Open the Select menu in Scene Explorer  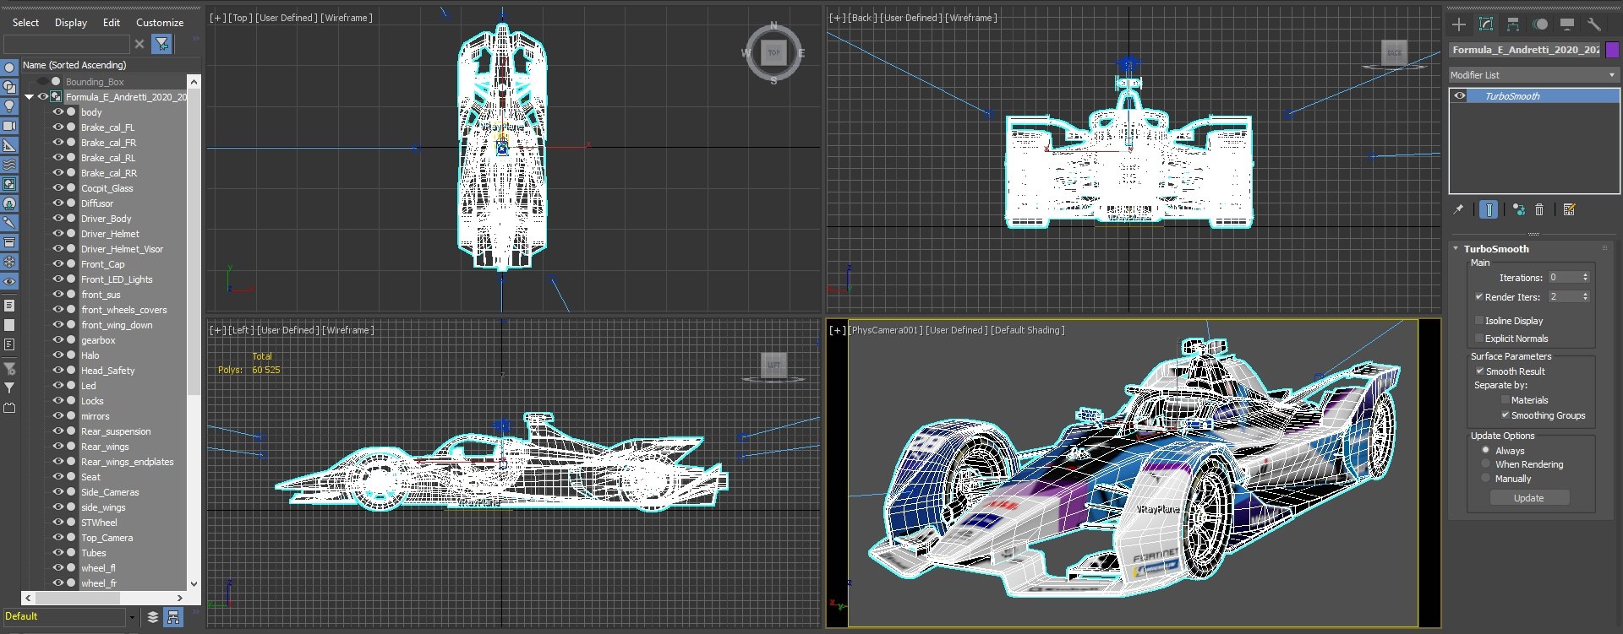click(25, 23)
